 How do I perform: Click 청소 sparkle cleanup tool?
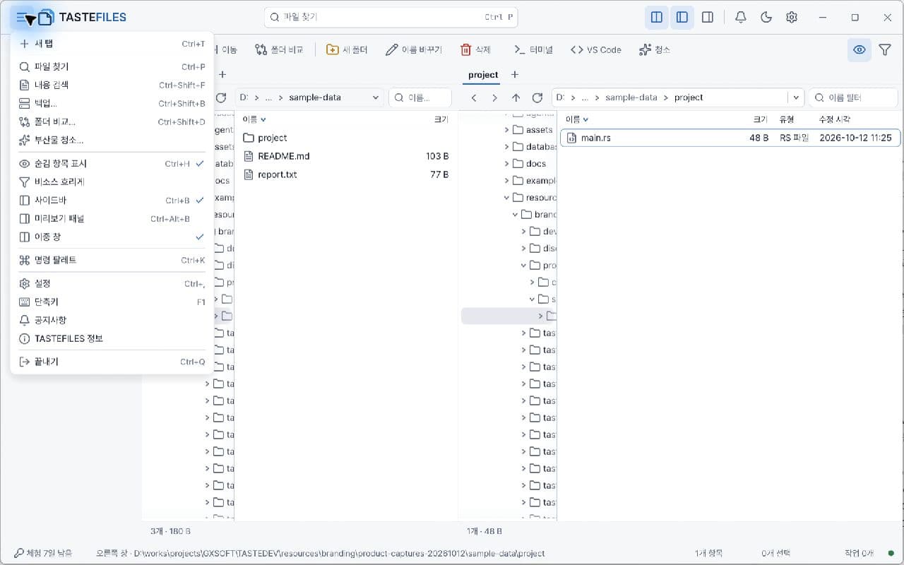pos(654,49)
